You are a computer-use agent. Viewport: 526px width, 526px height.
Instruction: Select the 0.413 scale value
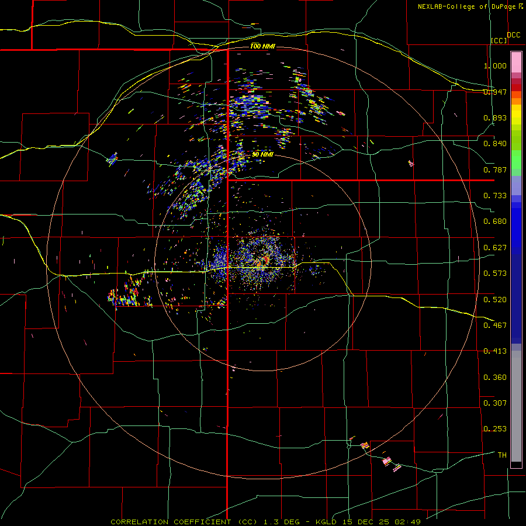(495, 351)
